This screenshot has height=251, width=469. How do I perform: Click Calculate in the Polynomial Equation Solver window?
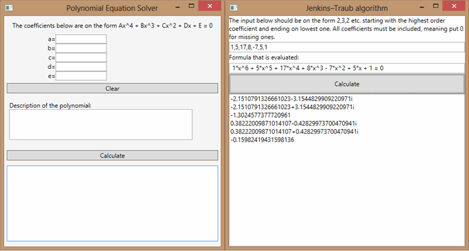tap(113, 155)
